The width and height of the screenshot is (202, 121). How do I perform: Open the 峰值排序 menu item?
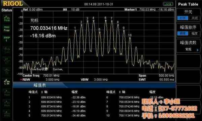tap(188, 27)
